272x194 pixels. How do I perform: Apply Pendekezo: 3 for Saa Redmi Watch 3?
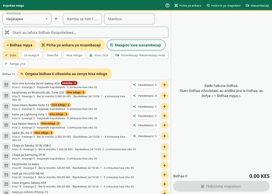point(145,125)
